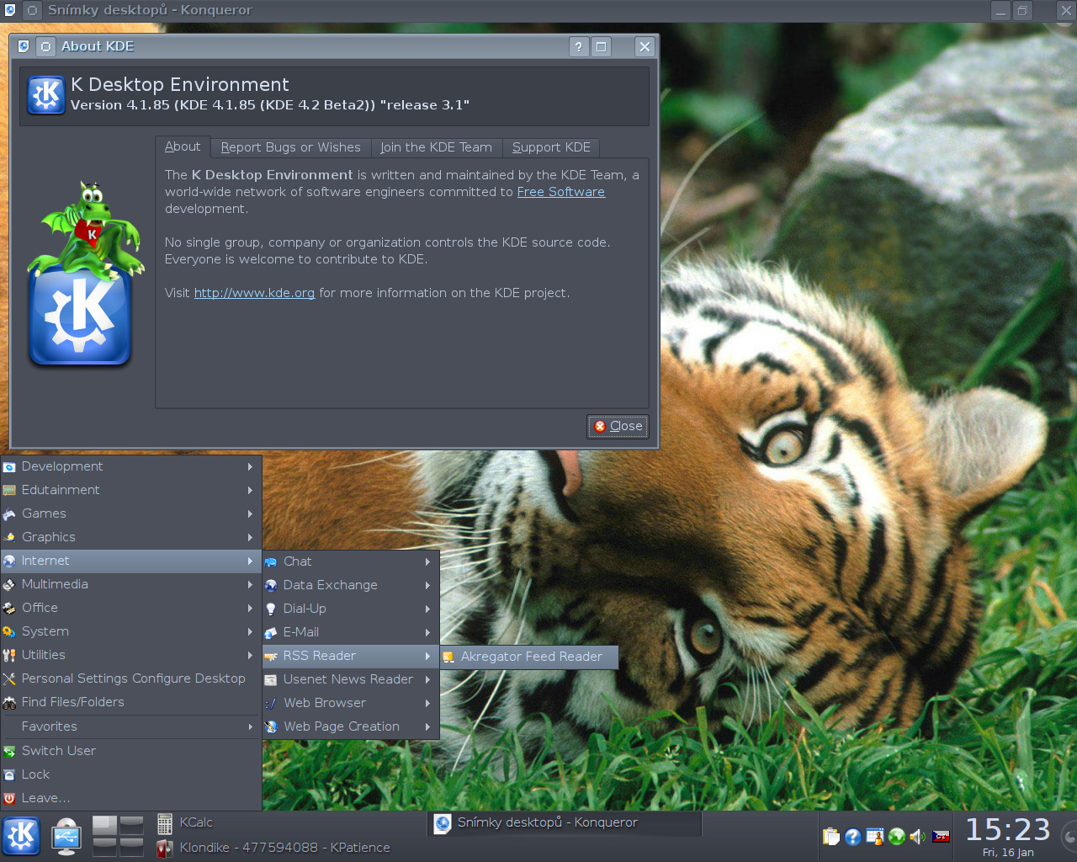Click the Games category icon

[x=9, y=513]
